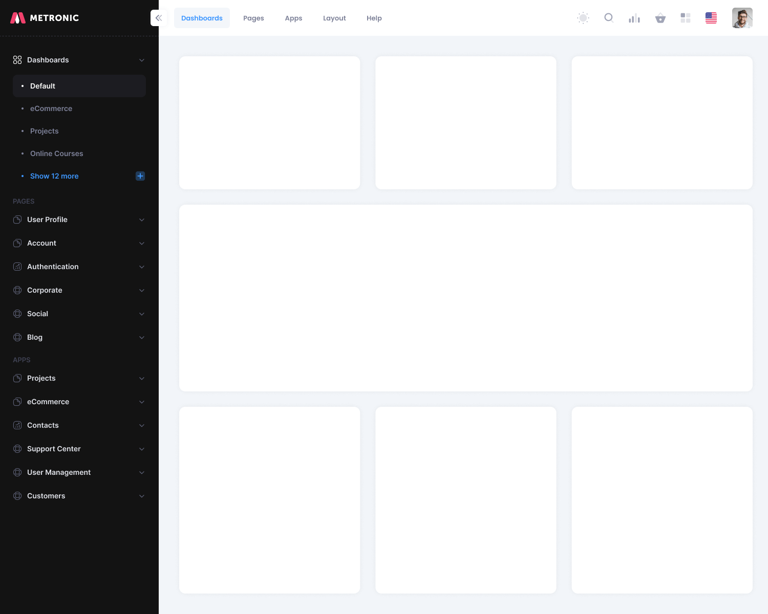Expand the Authentication menu
Viewport: 768px width, 614px height.
(x=79, y=267)
